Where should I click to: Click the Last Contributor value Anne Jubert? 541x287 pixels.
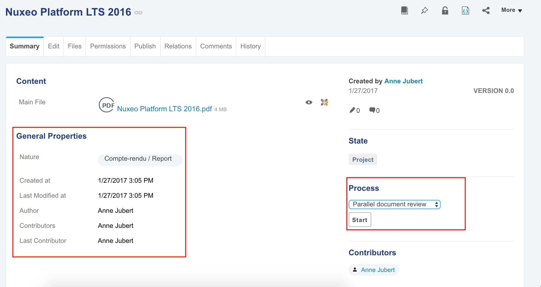[x=116, y=241]
